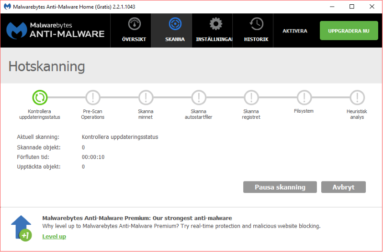Close the Malwarebytes window
The image size is (383, 252).
coord(372,7)
